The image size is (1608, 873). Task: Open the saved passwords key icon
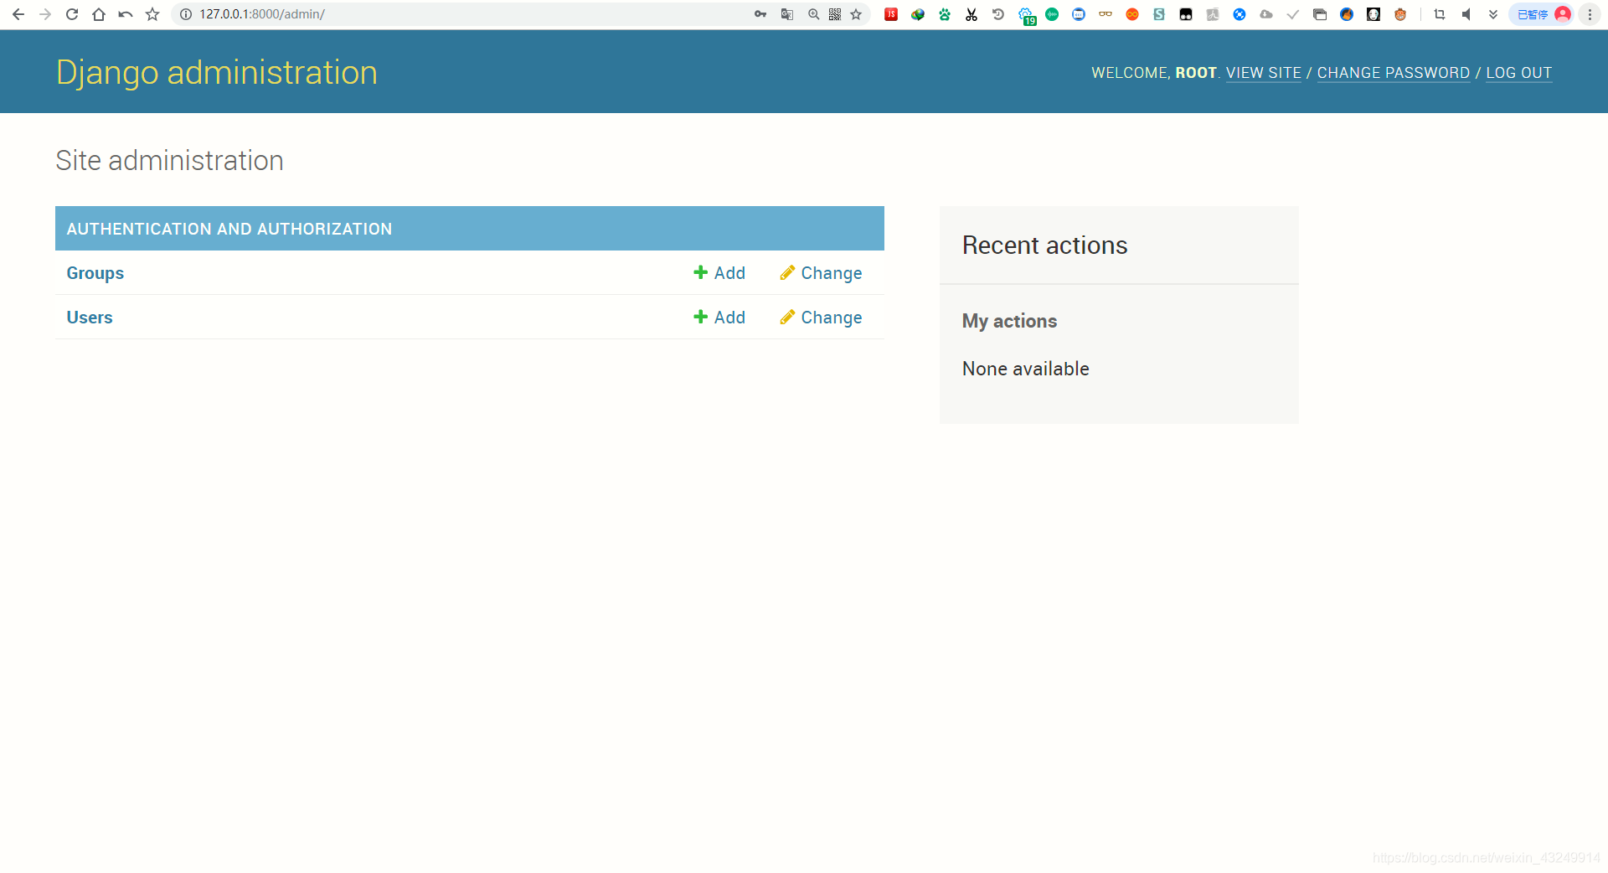760,14
